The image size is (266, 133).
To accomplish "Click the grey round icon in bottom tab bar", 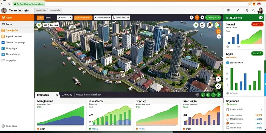I will (197, 95).
